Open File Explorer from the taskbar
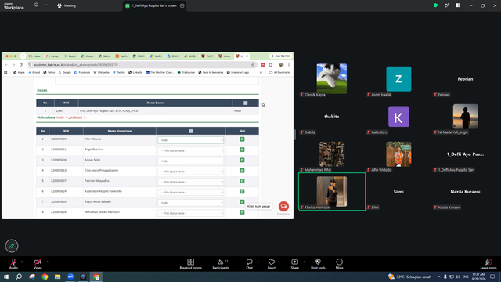 click(x=57, y=277)
